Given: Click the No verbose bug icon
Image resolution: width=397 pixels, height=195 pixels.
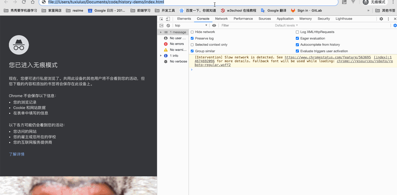Looking at the screenshot, I should (165, 61).
